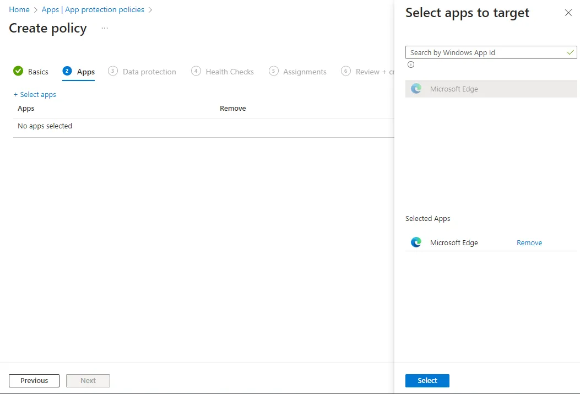Navigate to Home in the breadcrumb
This screenshot has width=580, height=394.
tap(19, 9)
